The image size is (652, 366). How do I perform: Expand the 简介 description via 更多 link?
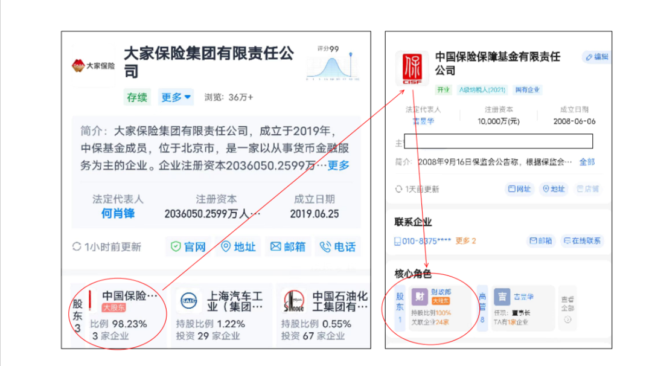339,165
